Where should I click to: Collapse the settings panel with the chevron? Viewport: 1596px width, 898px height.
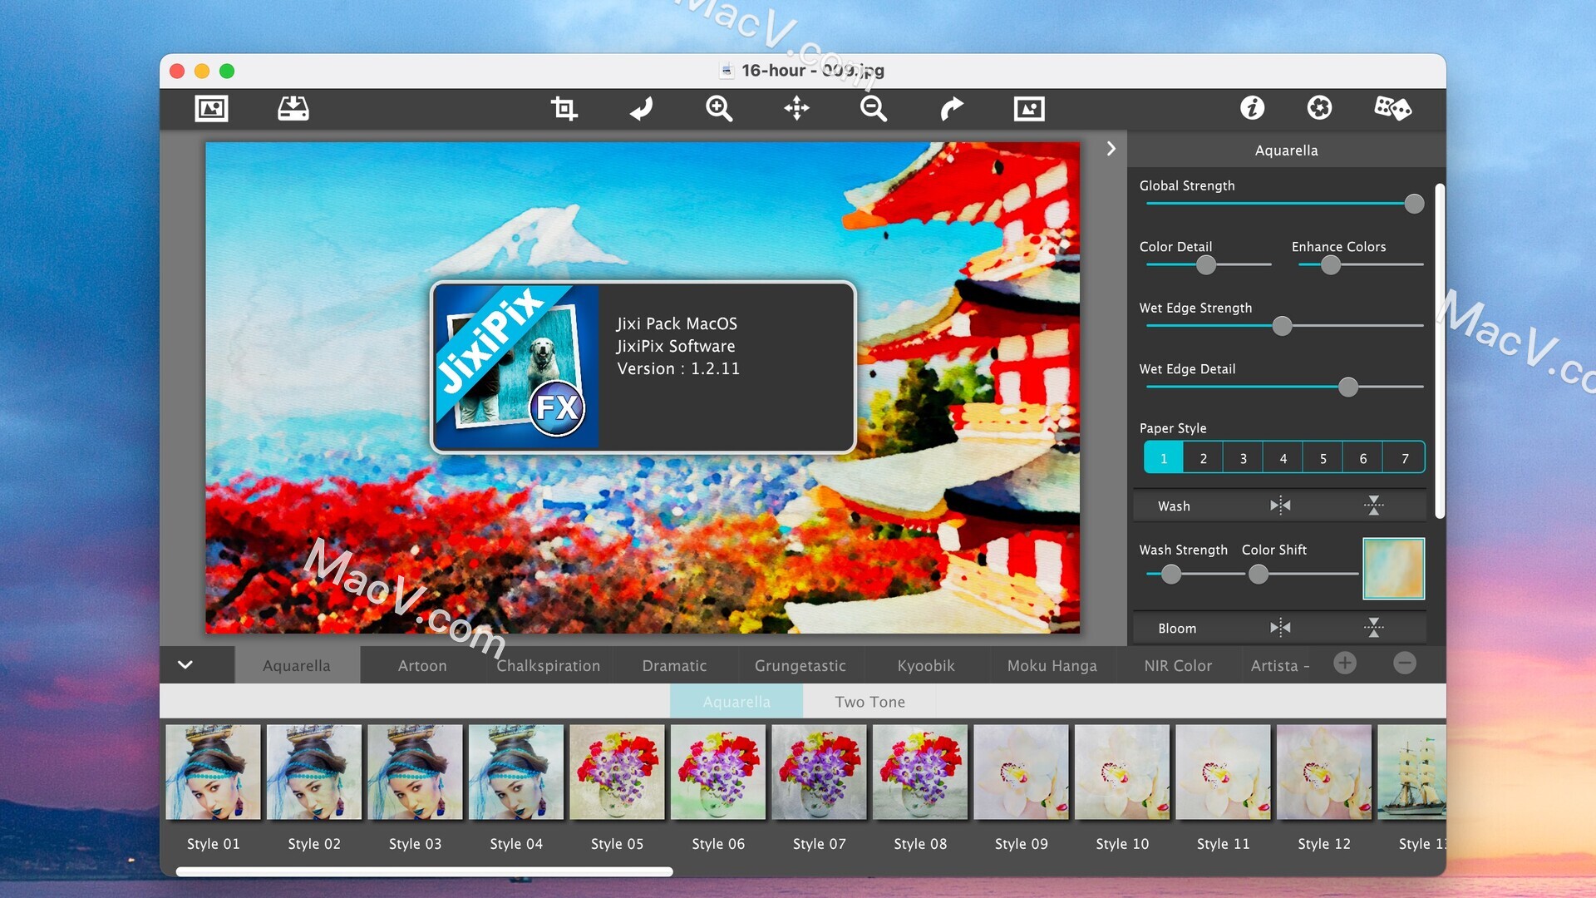1111,148
